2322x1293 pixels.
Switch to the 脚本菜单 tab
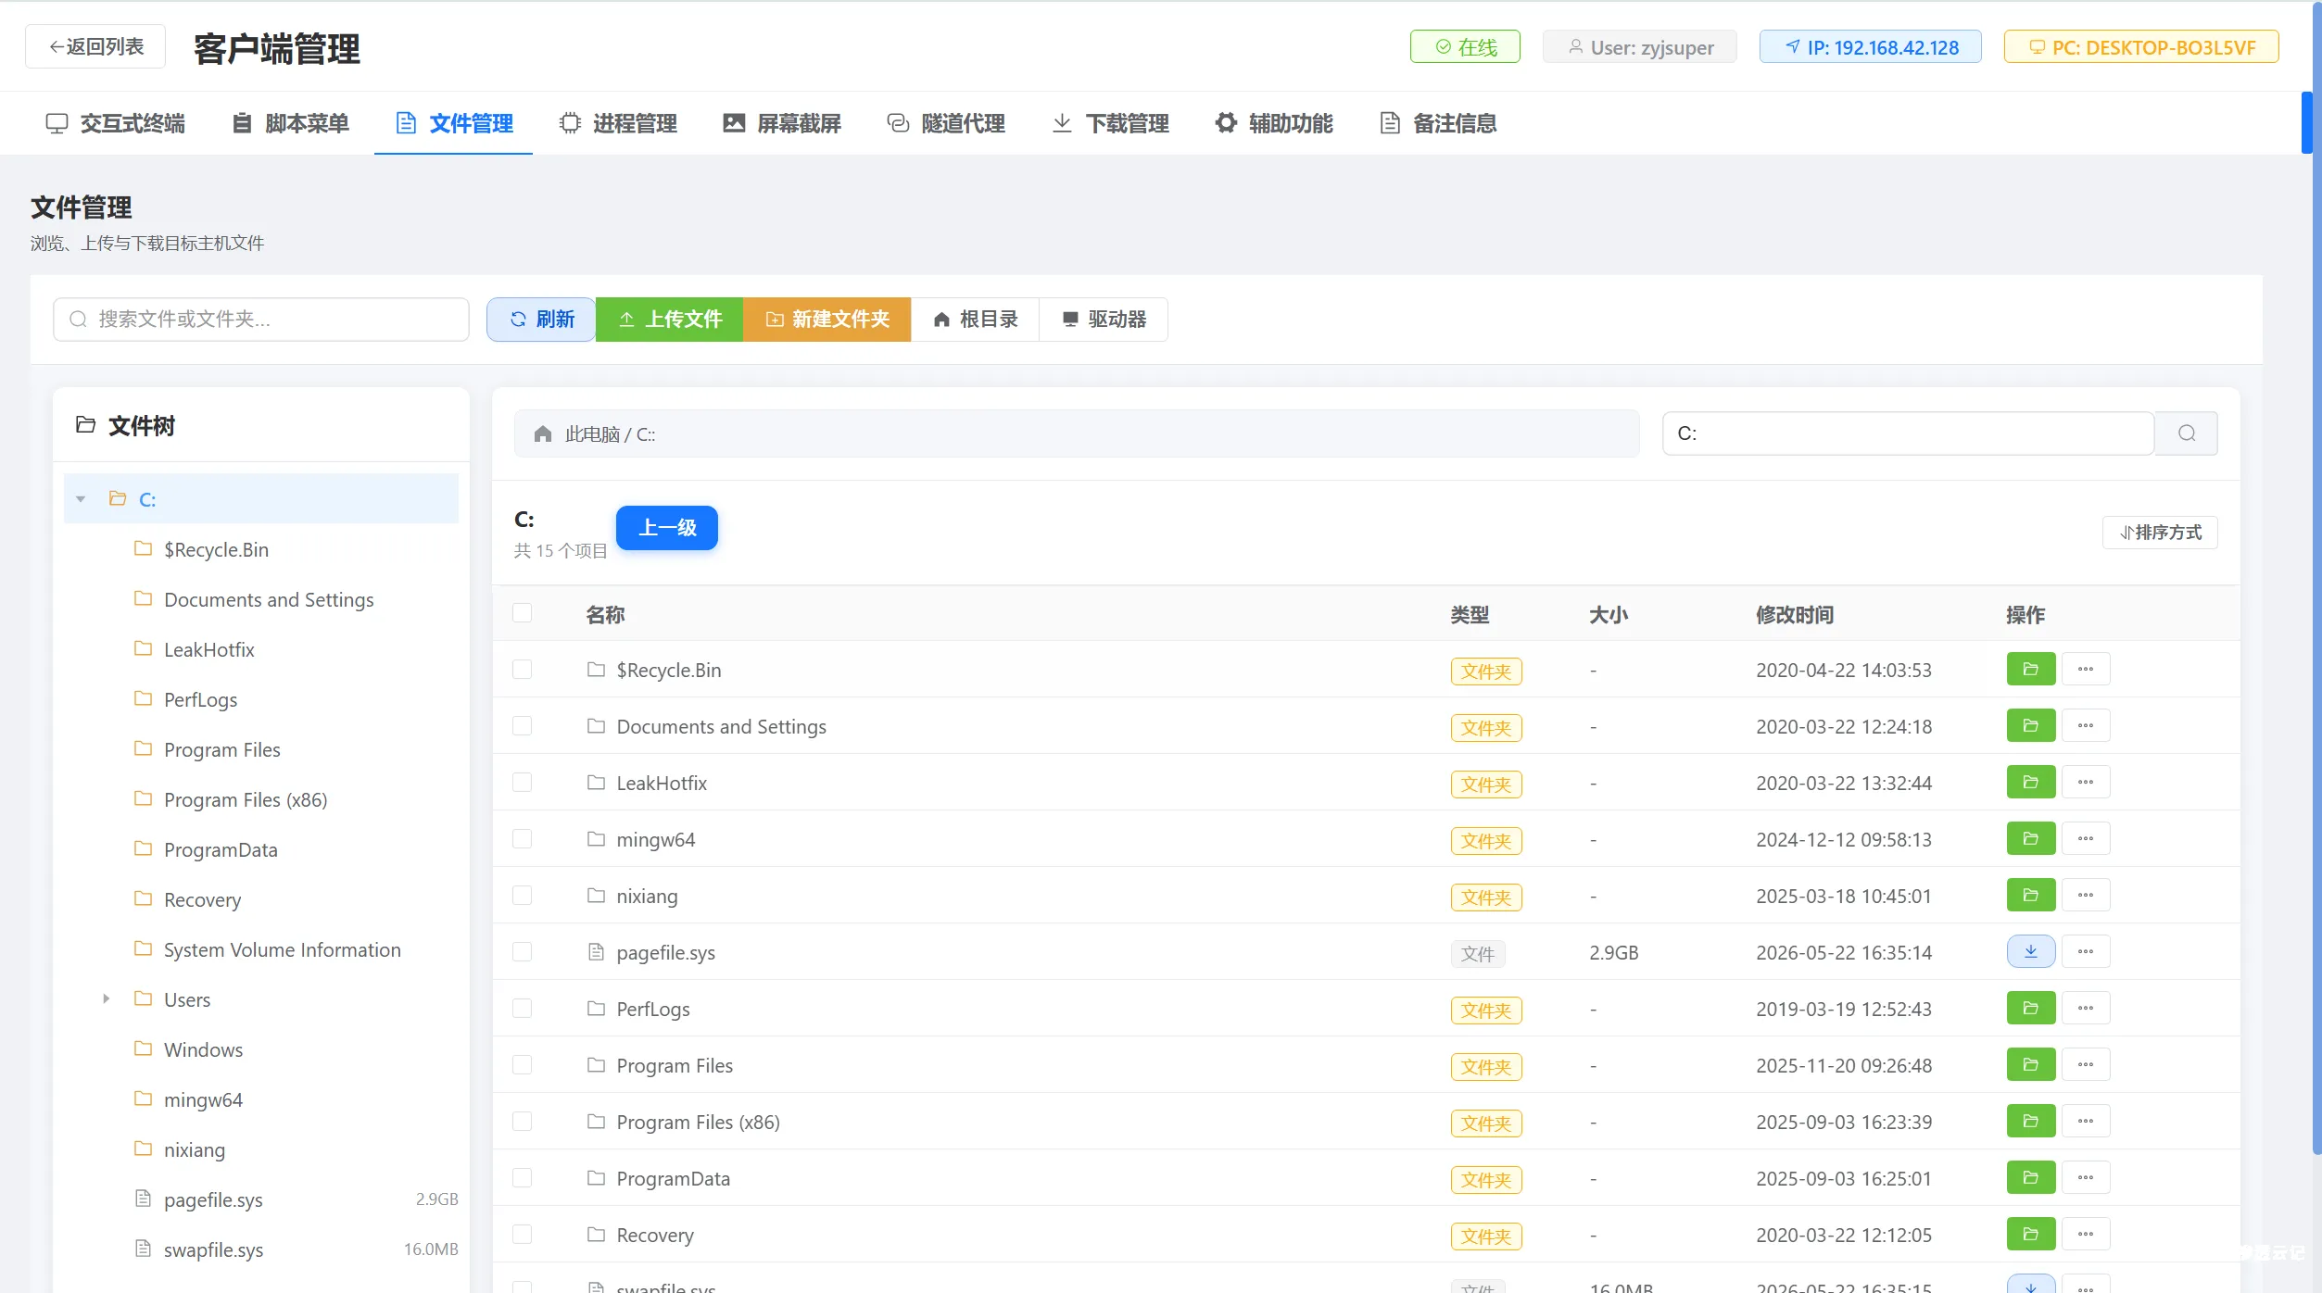290,123
